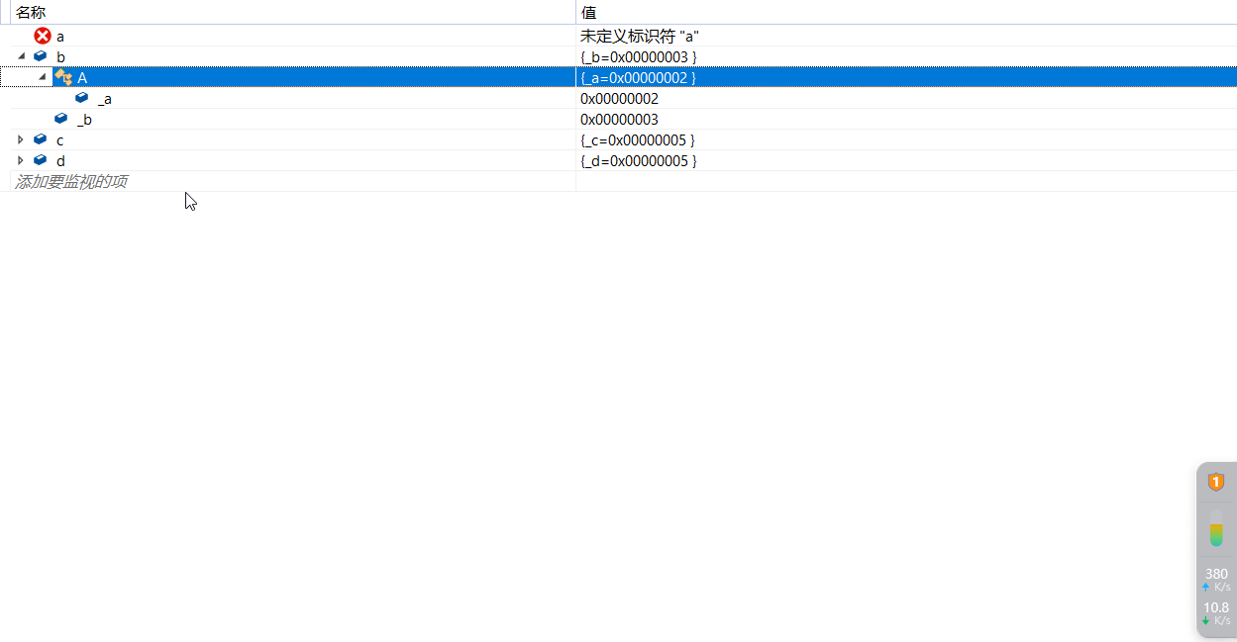1237x642 pixels.
Task: Click the blue variable icon for b
Action: click(x=41, y=56)
